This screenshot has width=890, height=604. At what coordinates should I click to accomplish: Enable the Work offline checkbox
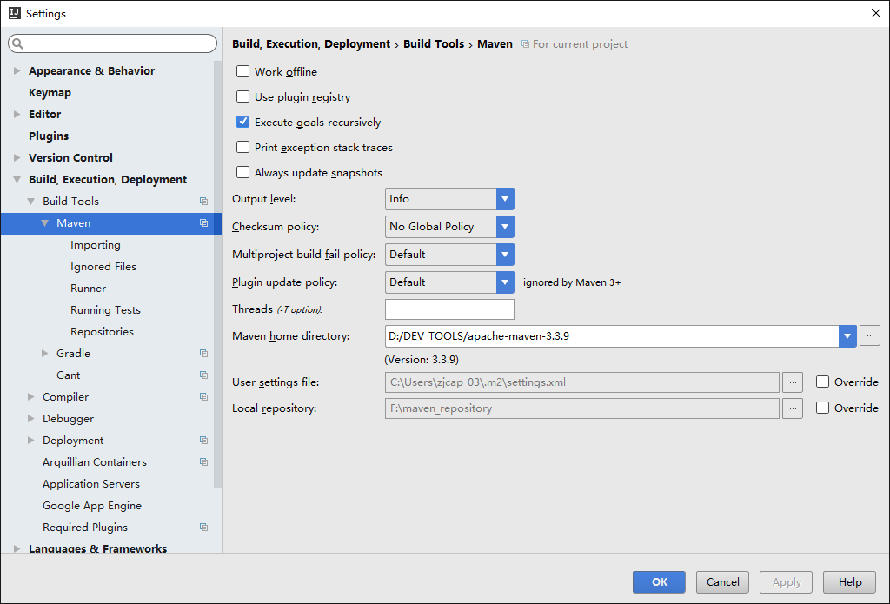(243, 71)
